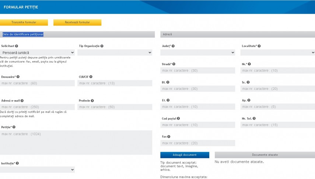Click the help icon next to Nr. Tel.
This screenshot has height=179, width=315.
[254, 119]
